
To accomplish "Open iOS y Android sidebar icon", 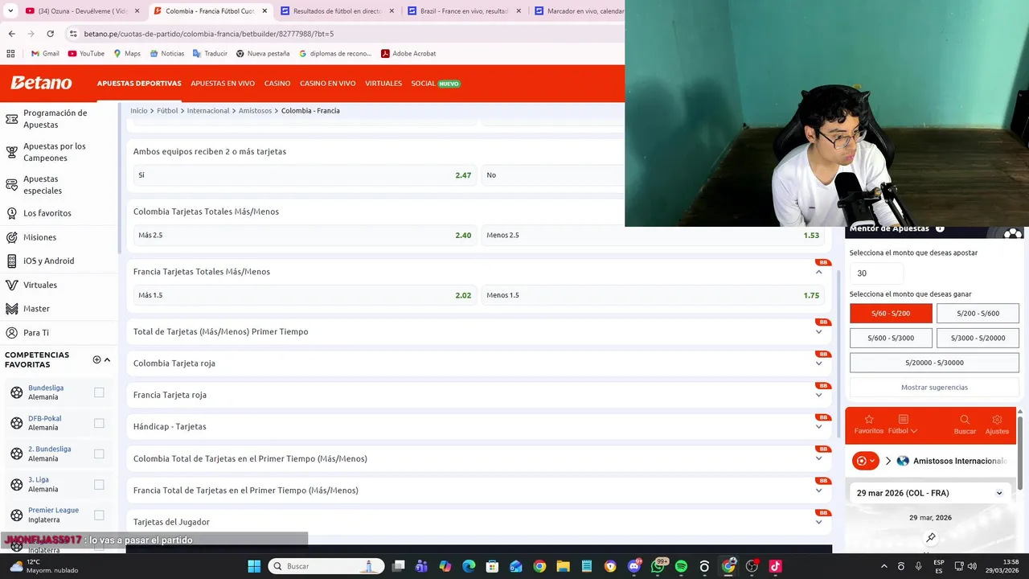I will coord(11,261).
